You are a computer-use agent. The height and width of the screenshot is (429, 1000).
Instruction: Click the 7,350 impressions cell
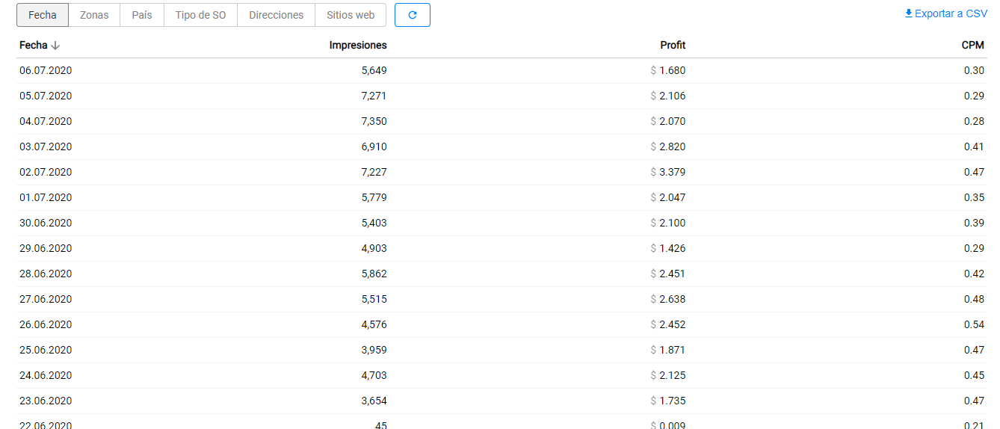(374, 122)
